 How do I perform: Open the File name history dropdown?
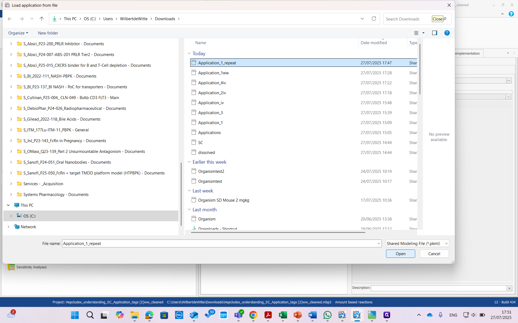coord(379,243)
